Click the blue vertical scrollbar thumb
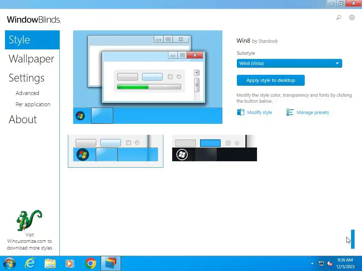 (353, 239)
